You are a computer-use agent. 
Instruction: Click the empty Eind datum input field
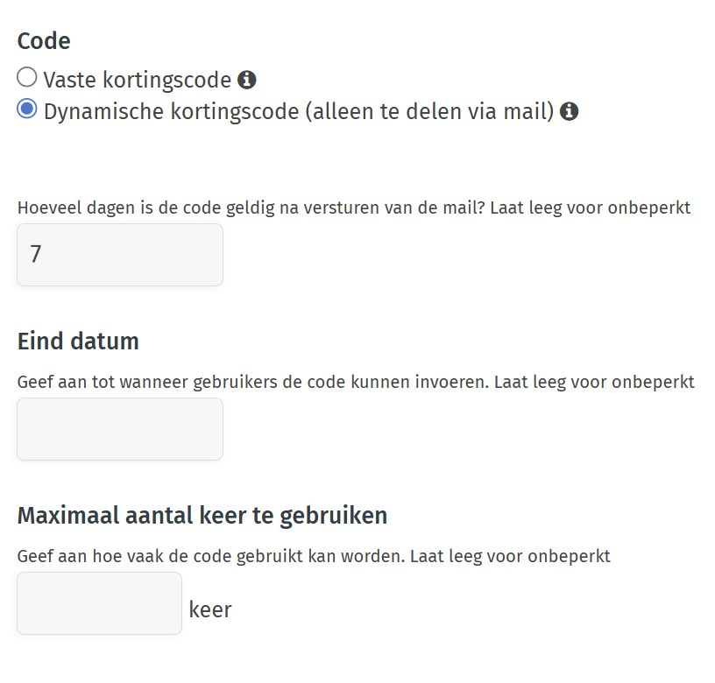coord(120,429)
